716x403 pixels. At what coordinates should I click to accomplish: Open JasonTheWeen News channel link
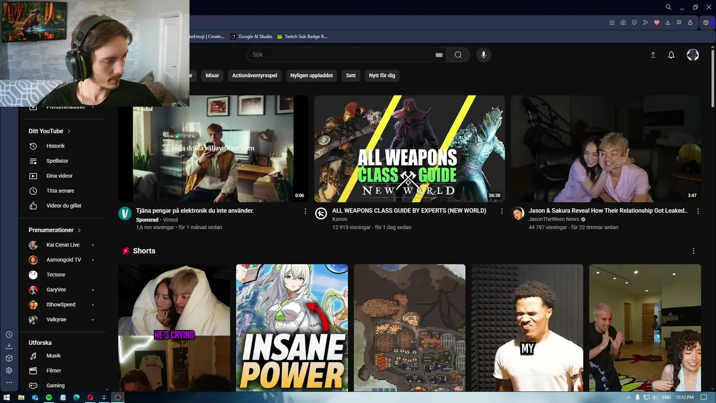[x=554, y=219]
